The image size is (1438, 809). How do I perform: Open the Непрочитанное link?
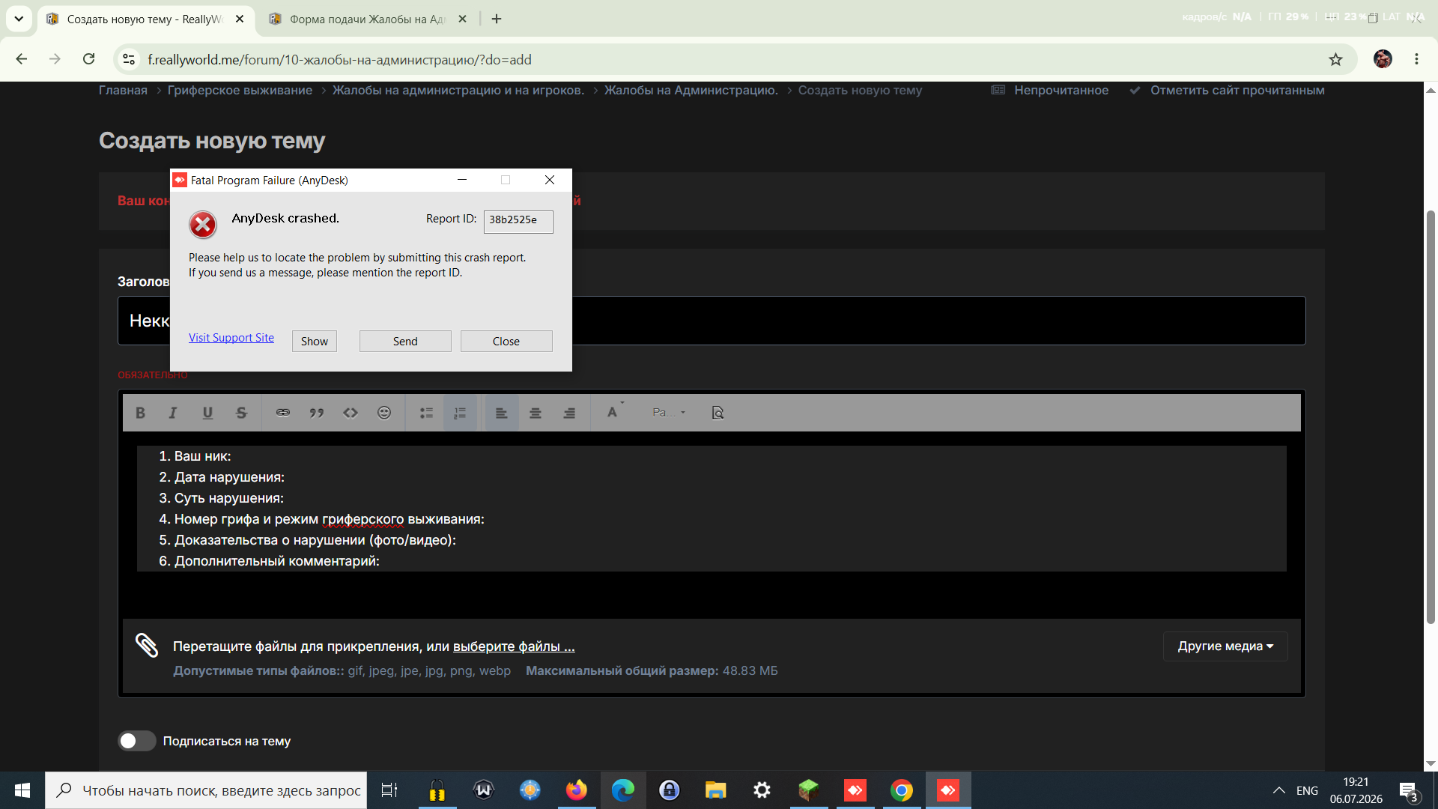1050,90
